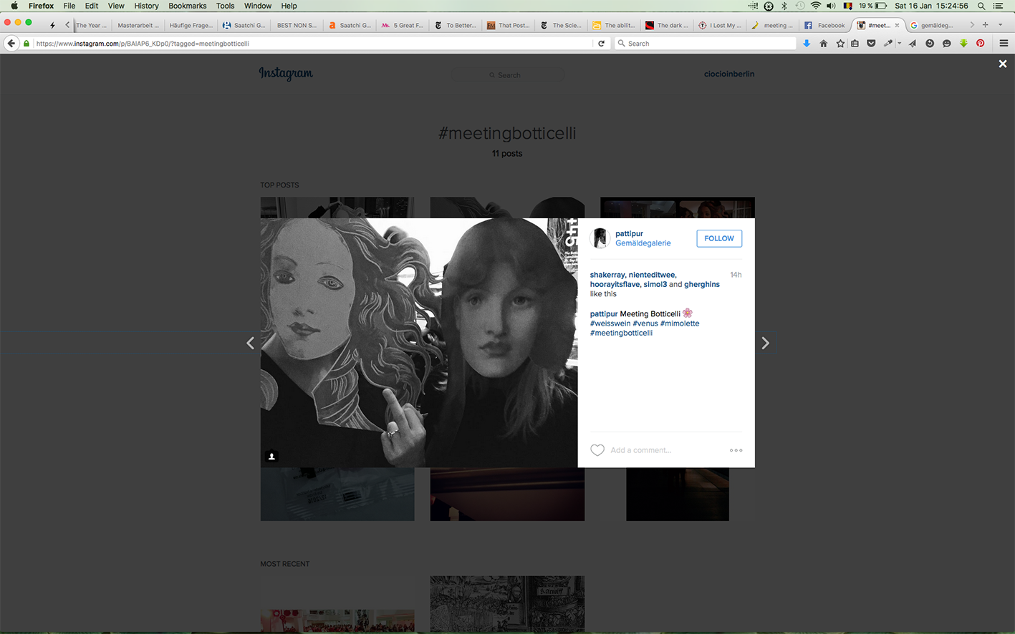Open the Bookmarks menu

(188, 6)
